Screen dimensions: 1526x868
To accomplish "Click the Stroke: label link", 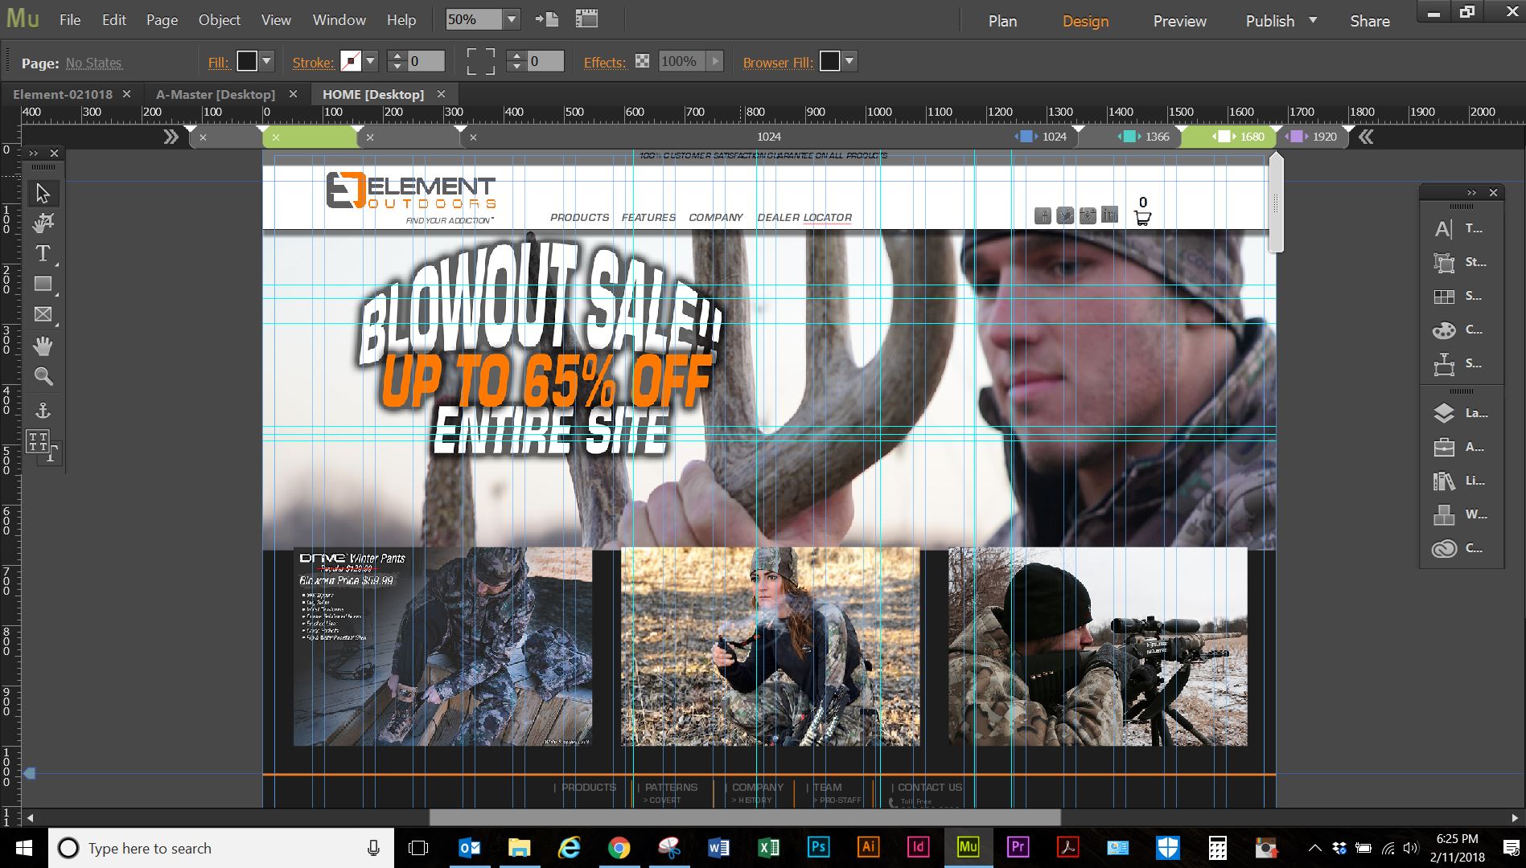I will click(313, 63).
